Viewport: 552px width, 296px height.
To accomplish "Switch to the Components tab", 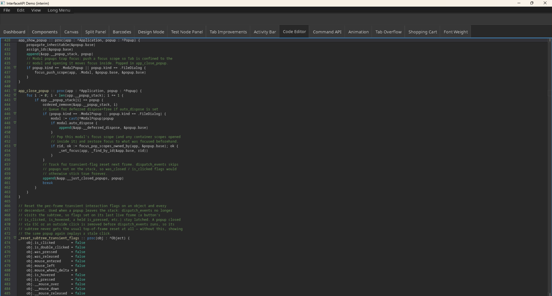I will tap(45, 32).
